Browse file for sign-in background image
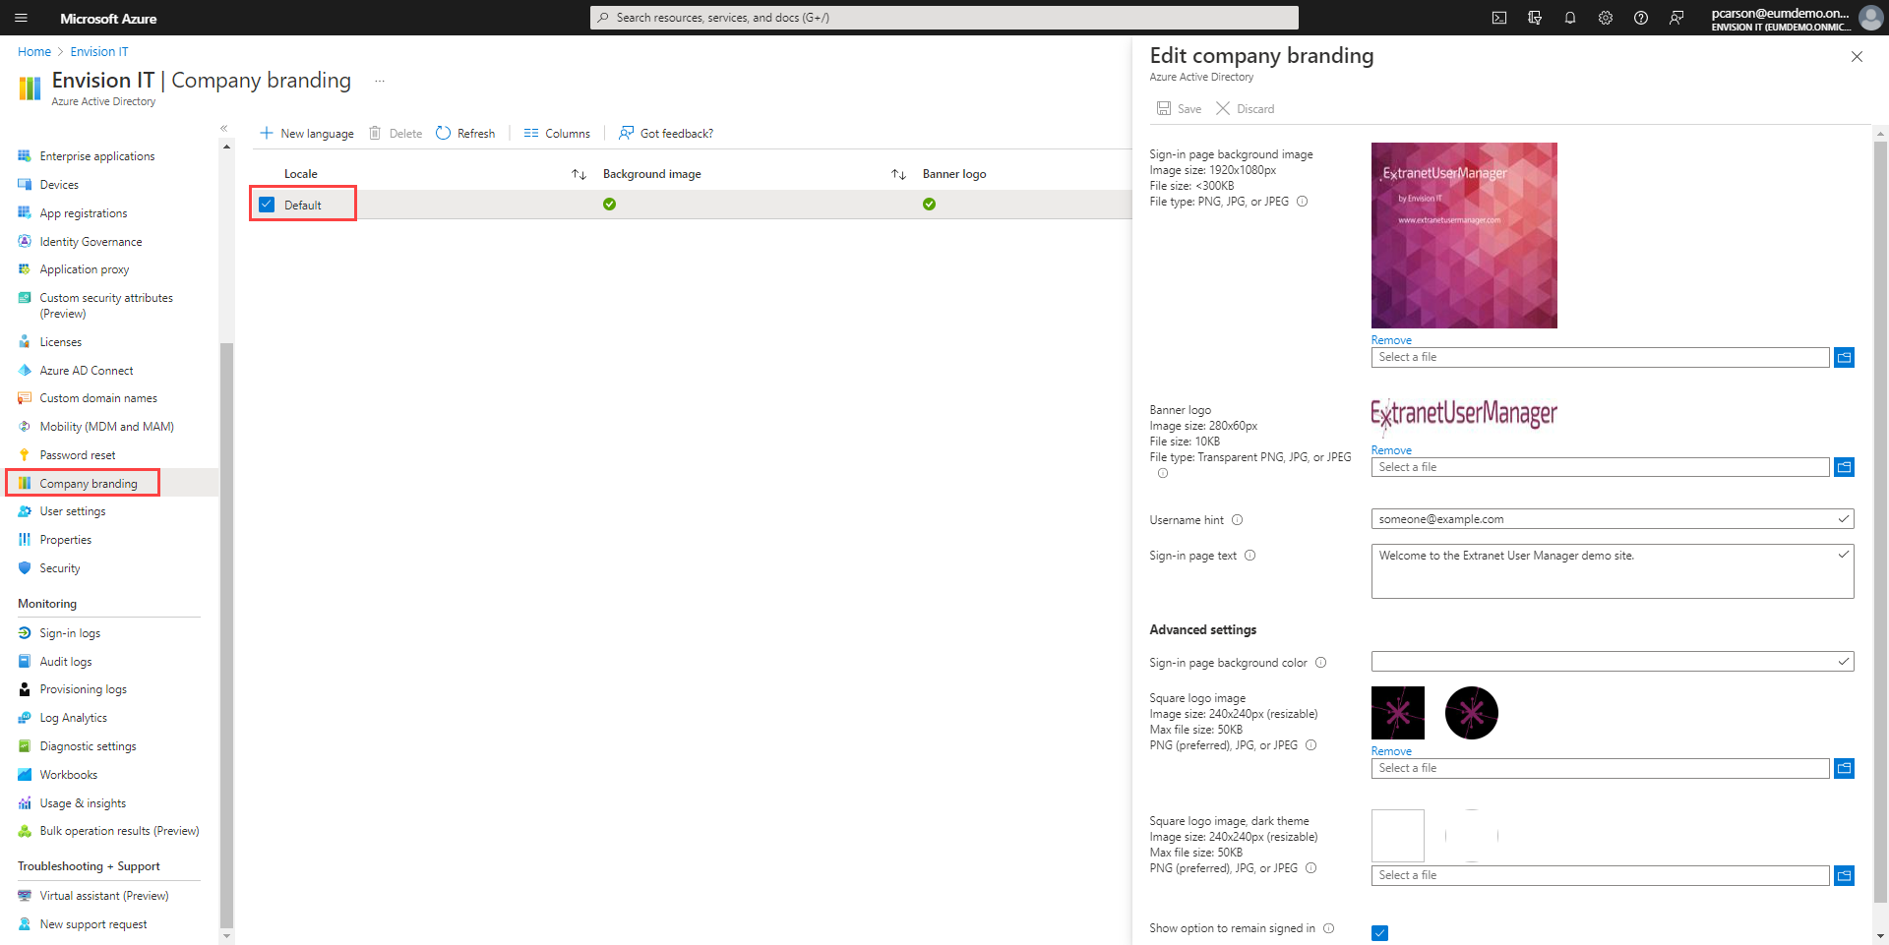 tap(1844, 358)
